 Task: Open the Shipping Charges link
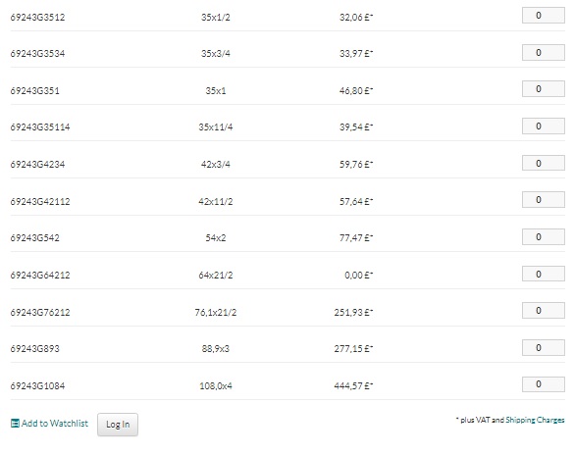pyautogui.click(x=535, y=420)
